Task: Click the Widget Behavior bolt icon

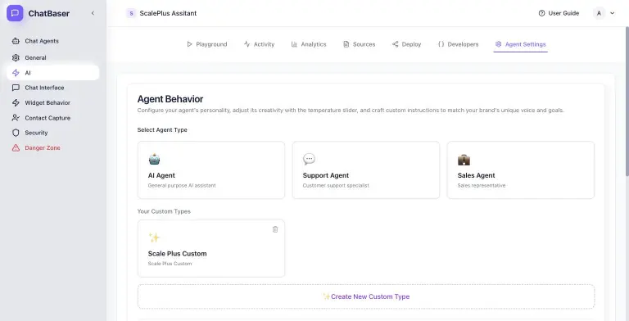Action: 16,102
